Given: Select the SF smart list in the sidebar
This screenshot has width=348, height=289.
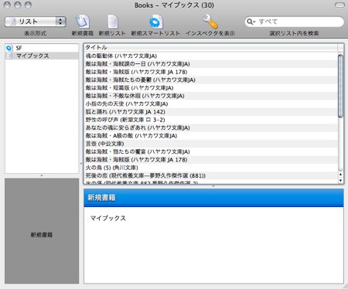Looking at the screenshot, I should pos(42,48).
